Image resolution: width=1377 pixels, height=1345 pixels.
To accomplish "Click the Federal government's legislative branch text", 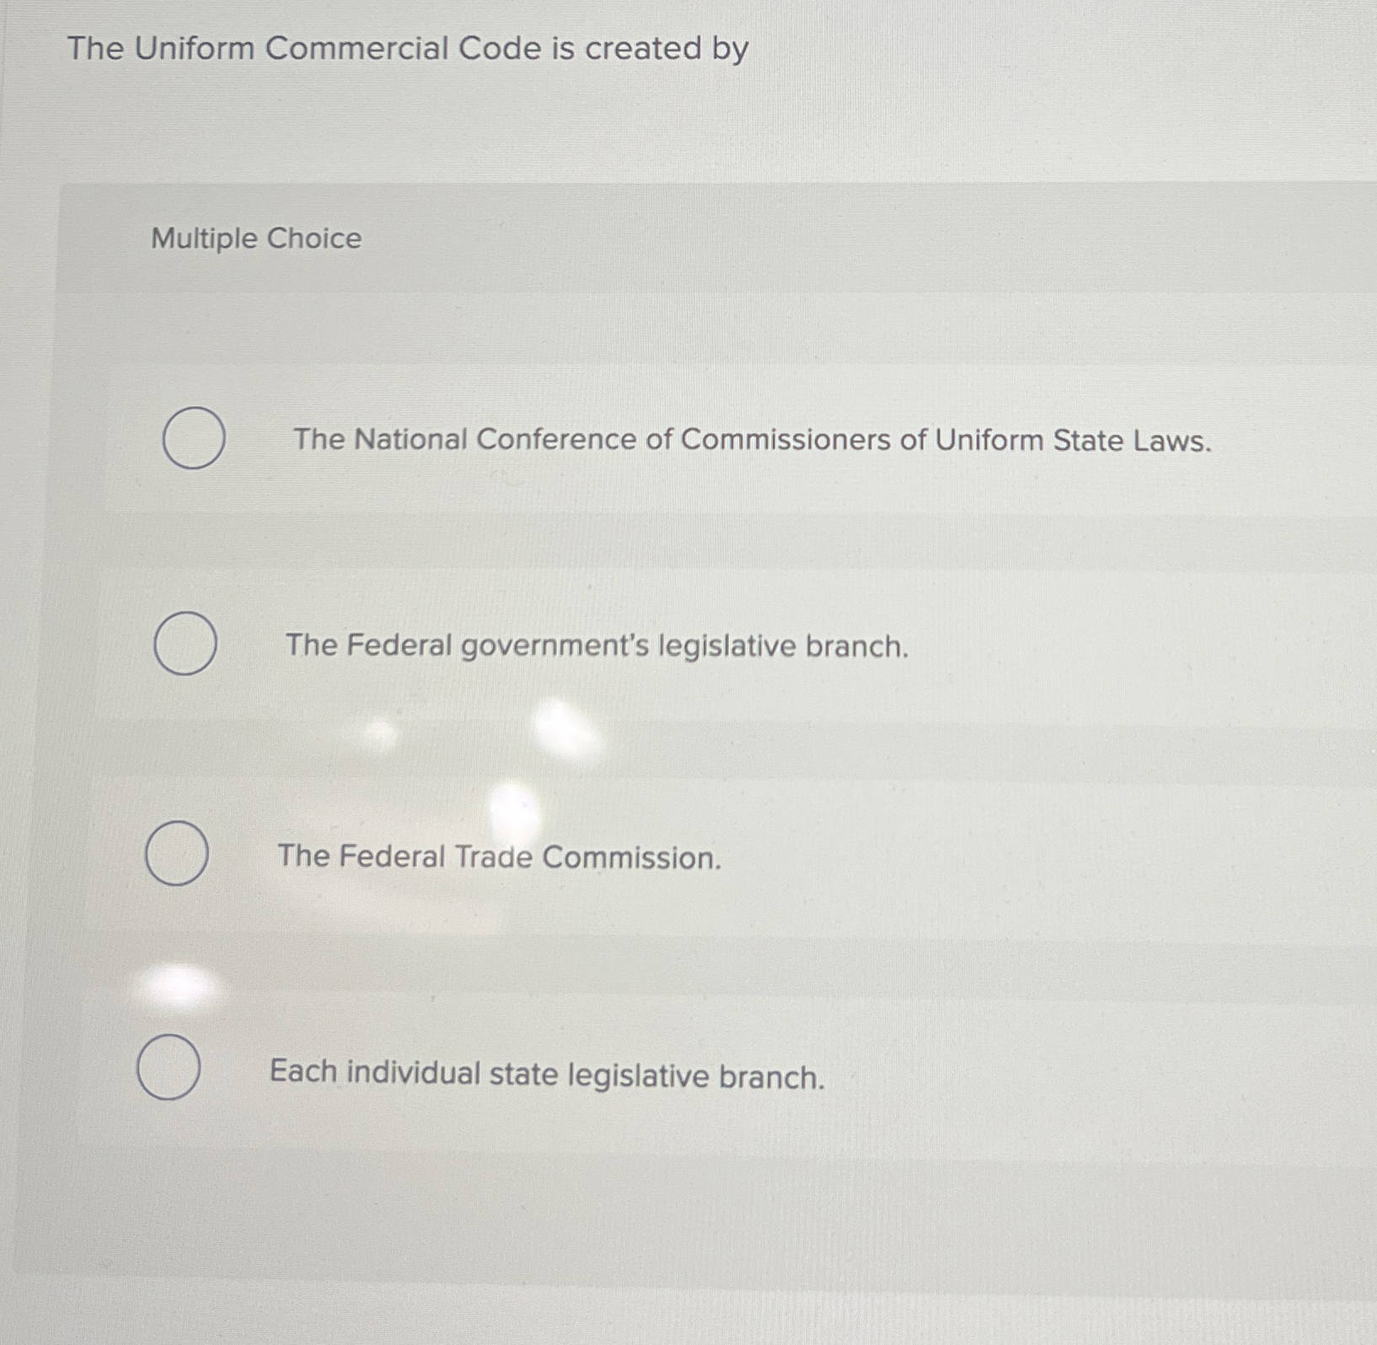I will point(595,646).
